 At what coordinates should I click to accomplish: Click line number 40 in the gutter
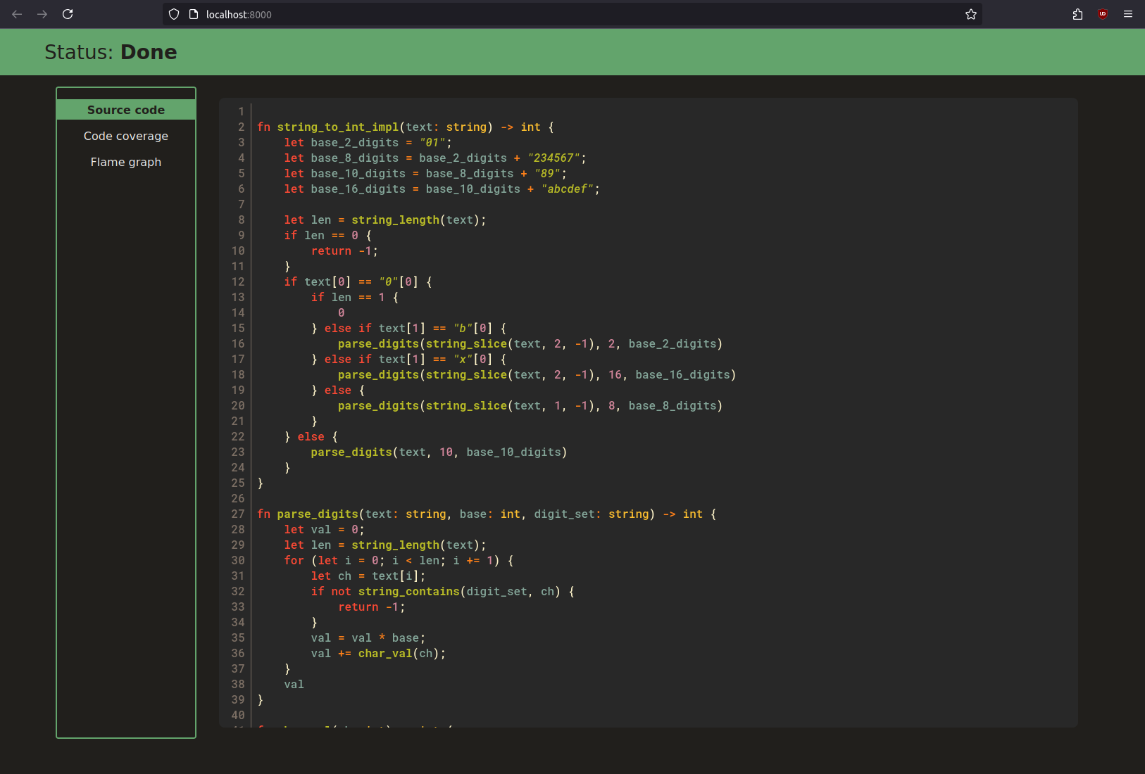(238, 716)
